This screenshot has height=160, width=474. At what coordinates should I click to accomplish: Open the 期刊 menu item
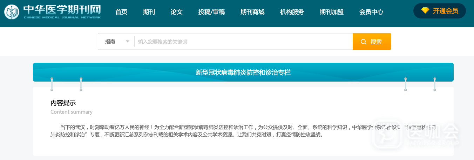[x=149, y=12]
